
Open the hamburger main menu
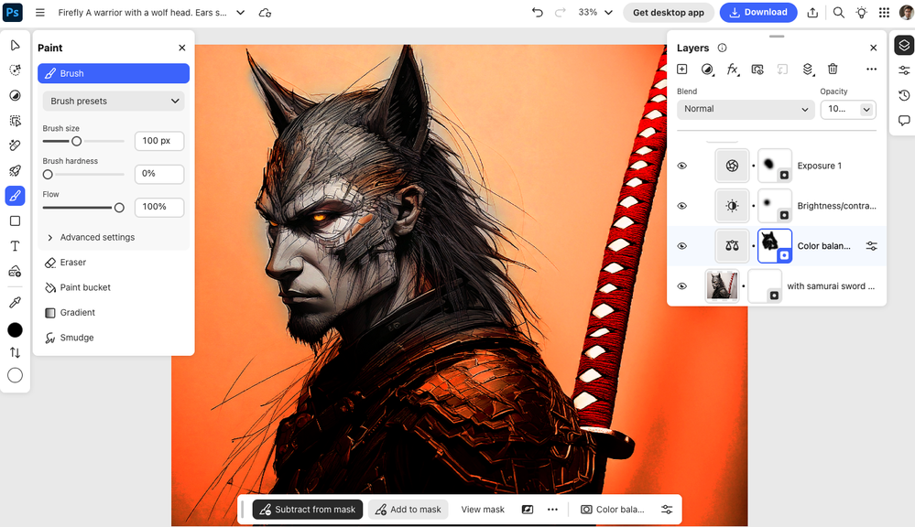39,12
